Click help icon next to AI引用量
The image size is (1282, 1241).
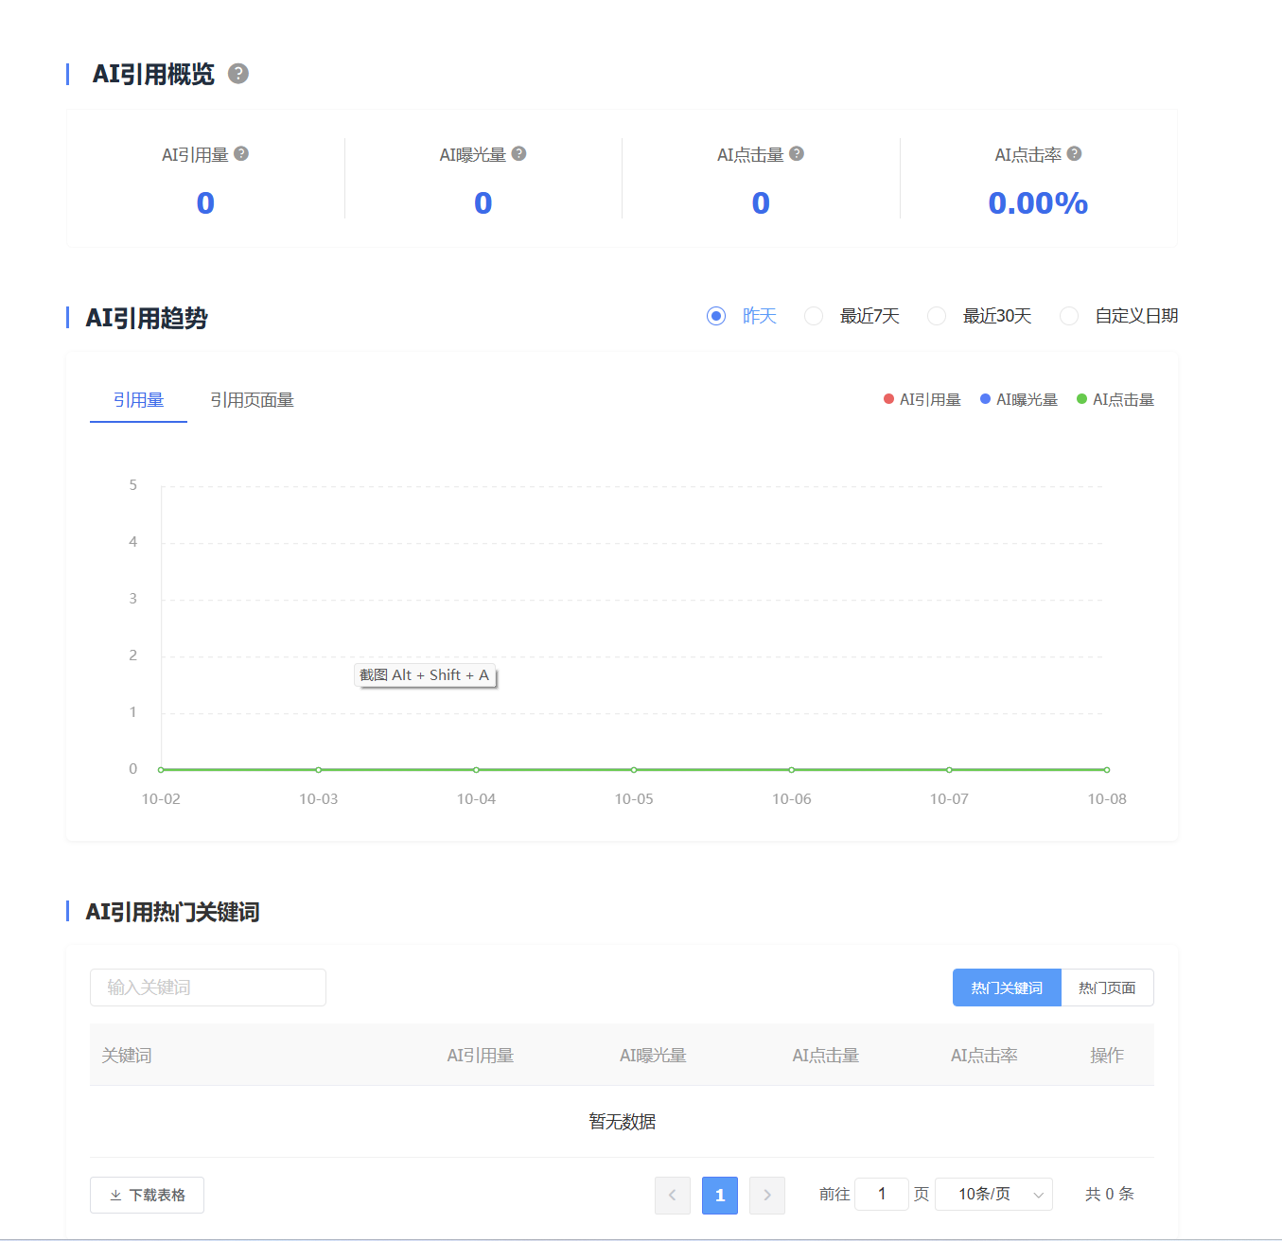(241, 153)
